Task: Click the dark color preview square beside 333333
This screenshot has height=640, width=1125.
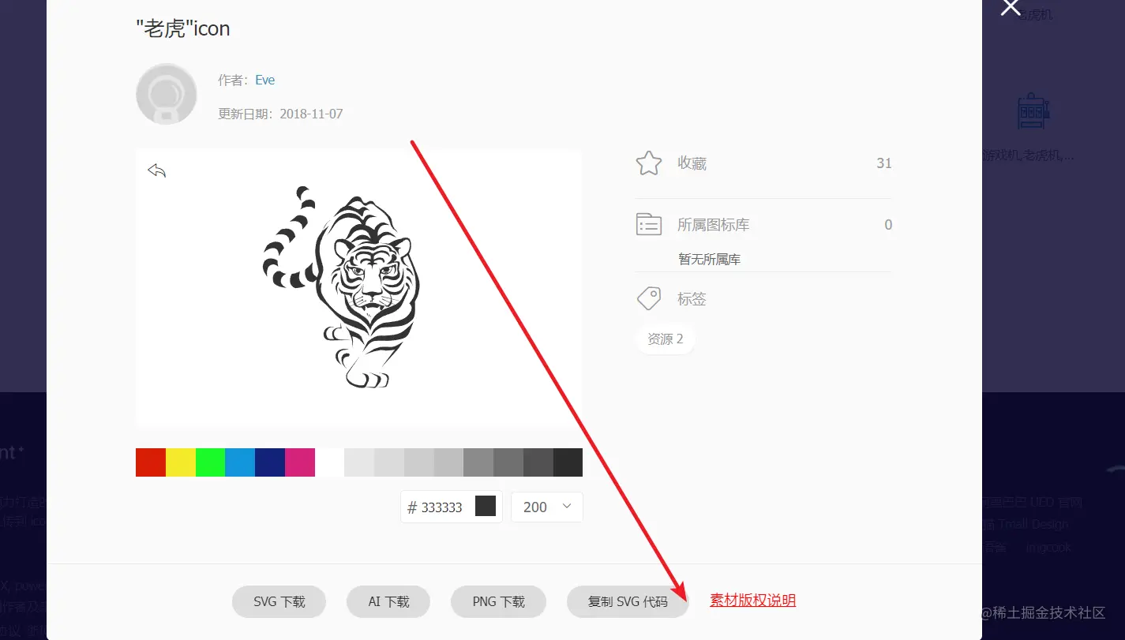Action: coord(486,507)
